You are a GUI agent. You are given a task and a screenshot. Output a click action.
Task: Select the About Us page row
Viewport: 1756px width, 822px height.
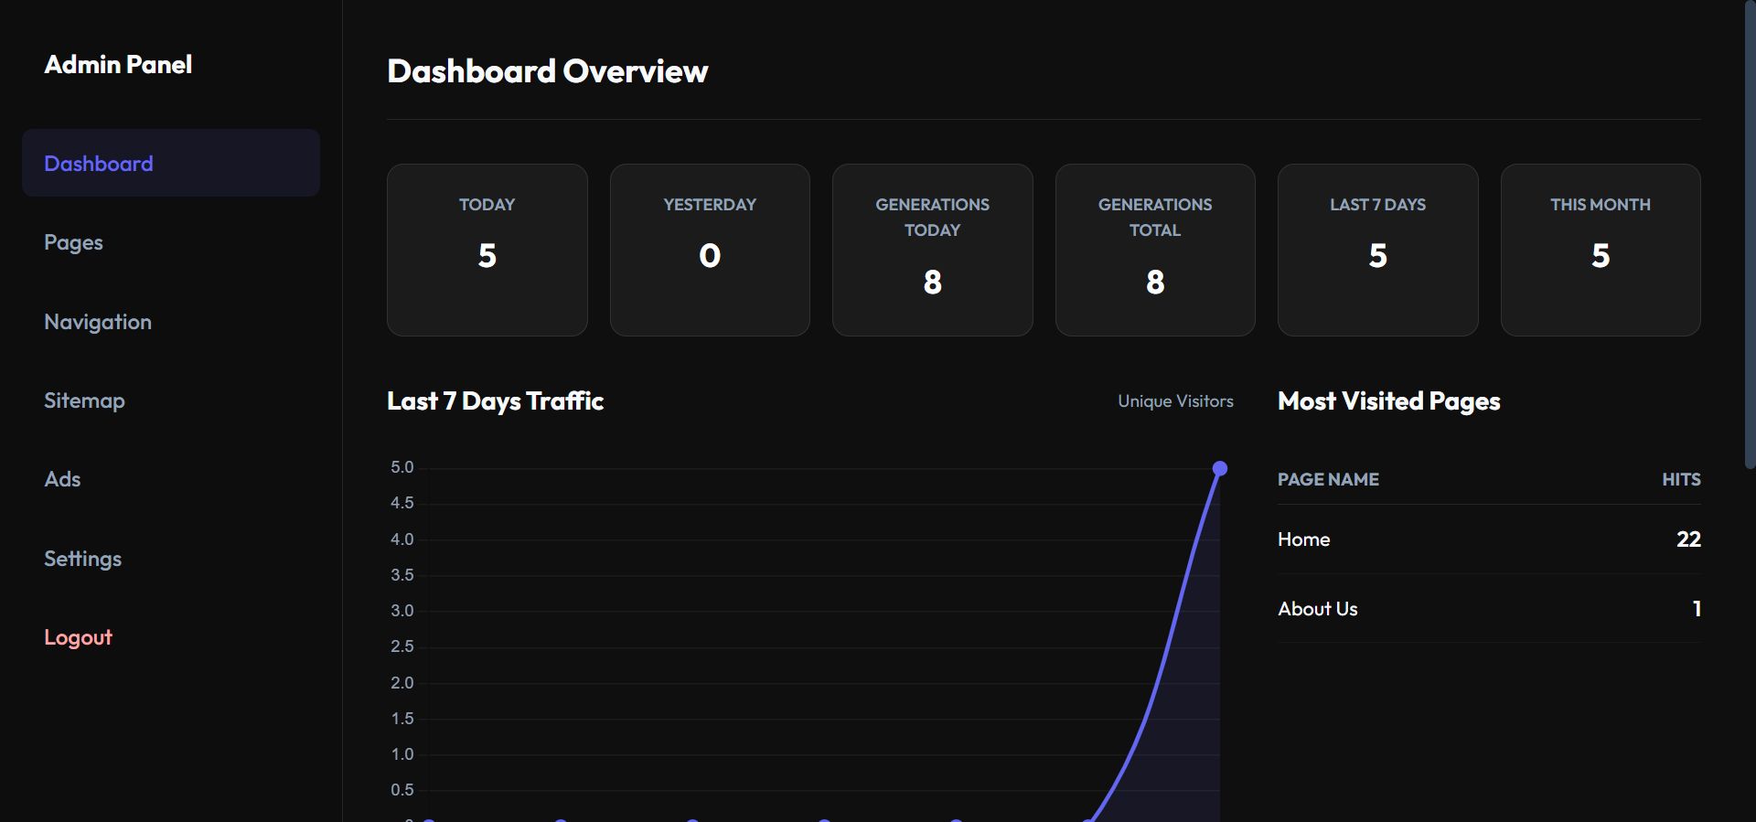[1489, 609]
